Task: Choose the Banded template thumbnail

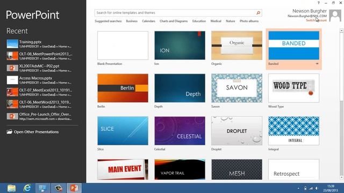Action: pyautogui.click(x=294, y=45)
